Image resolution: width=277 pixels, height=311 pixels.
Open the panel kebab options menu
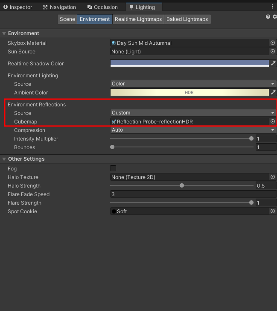tap(272, 7)
